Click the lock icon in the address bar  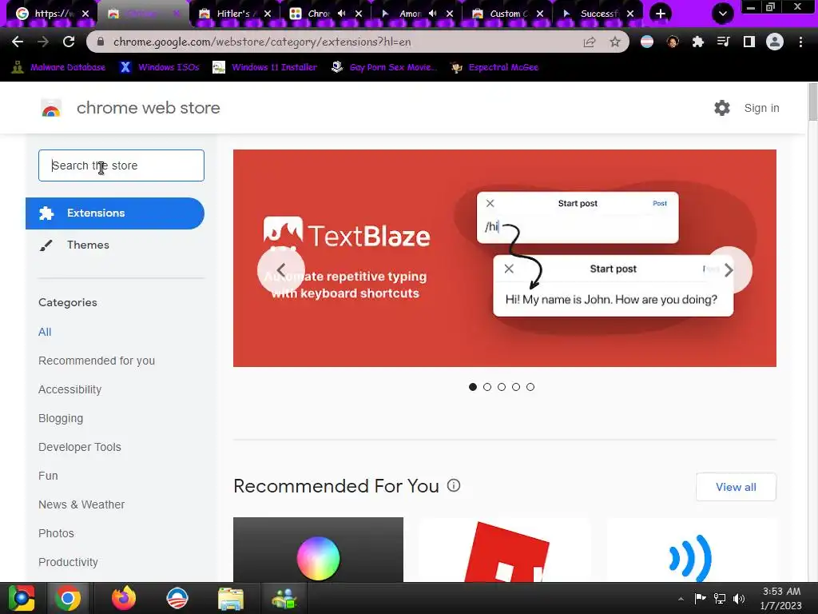click(x=101, y=42)
